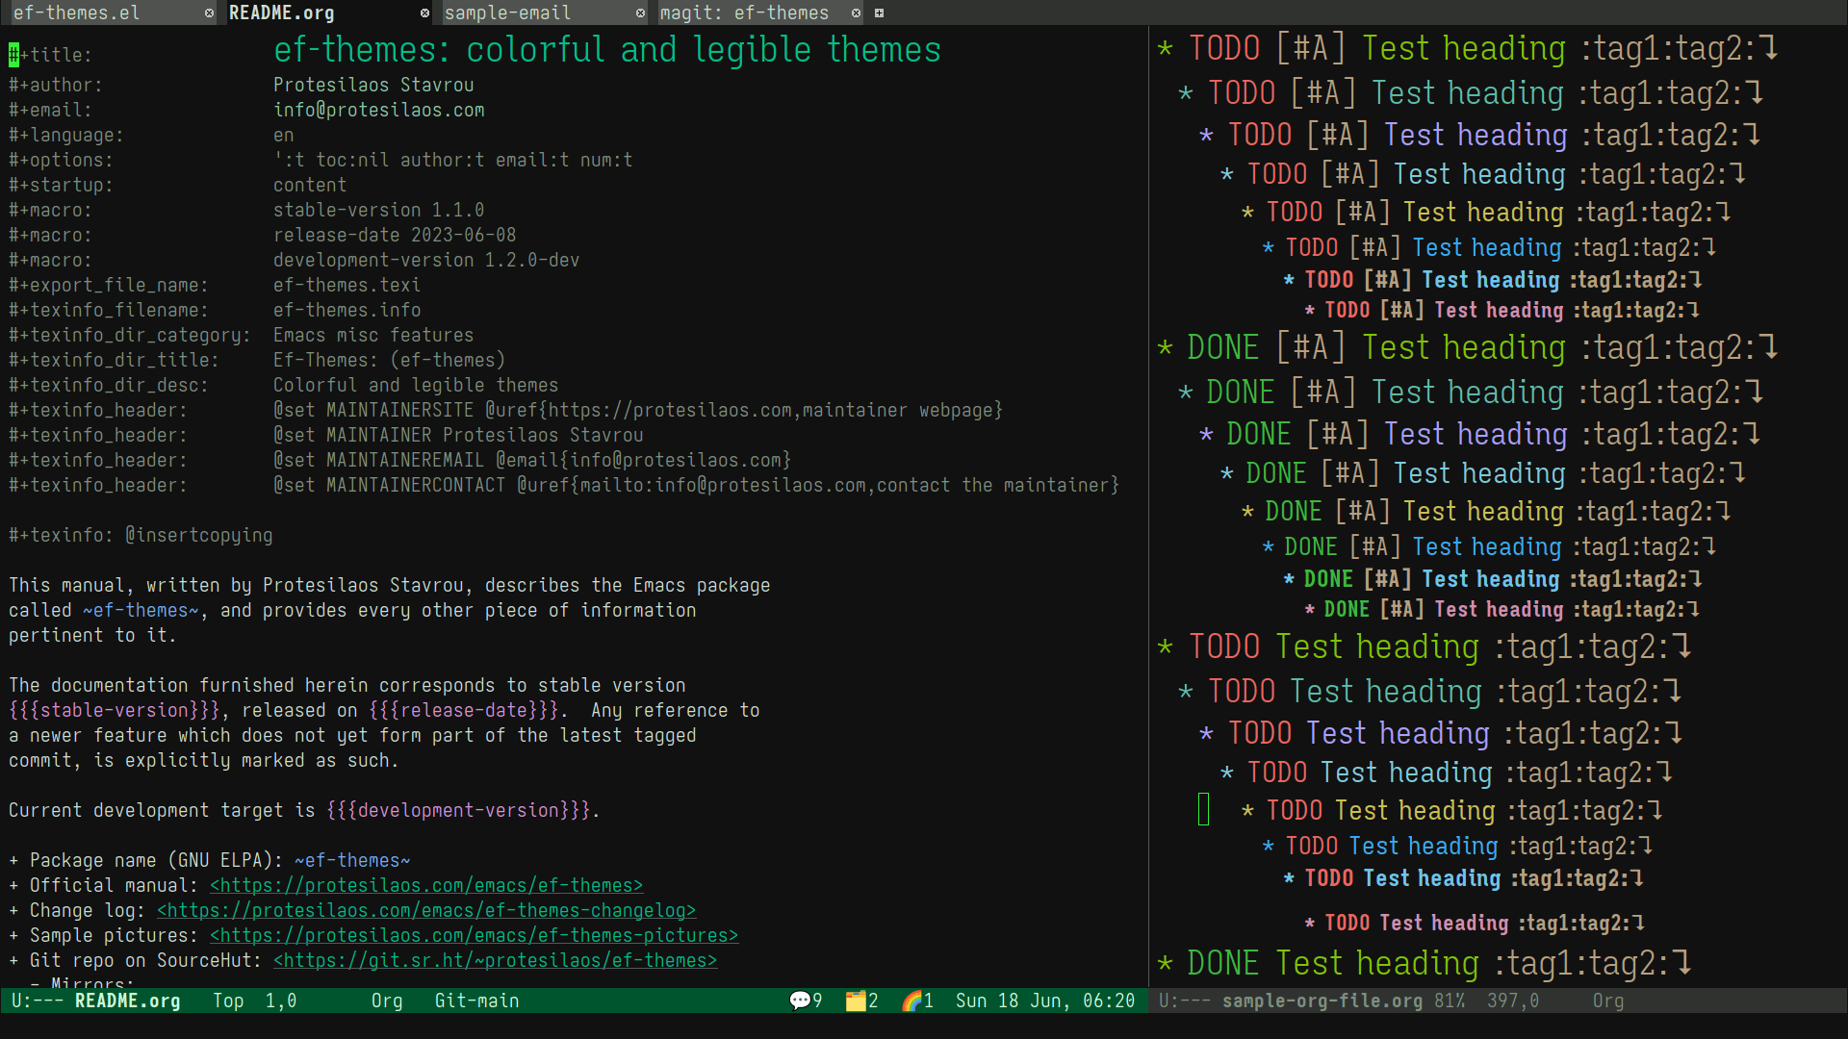The width and height of the screenshot is (1848, 1039).
Task: Close the magit: ef-themes tab
Action: [856, 13]
